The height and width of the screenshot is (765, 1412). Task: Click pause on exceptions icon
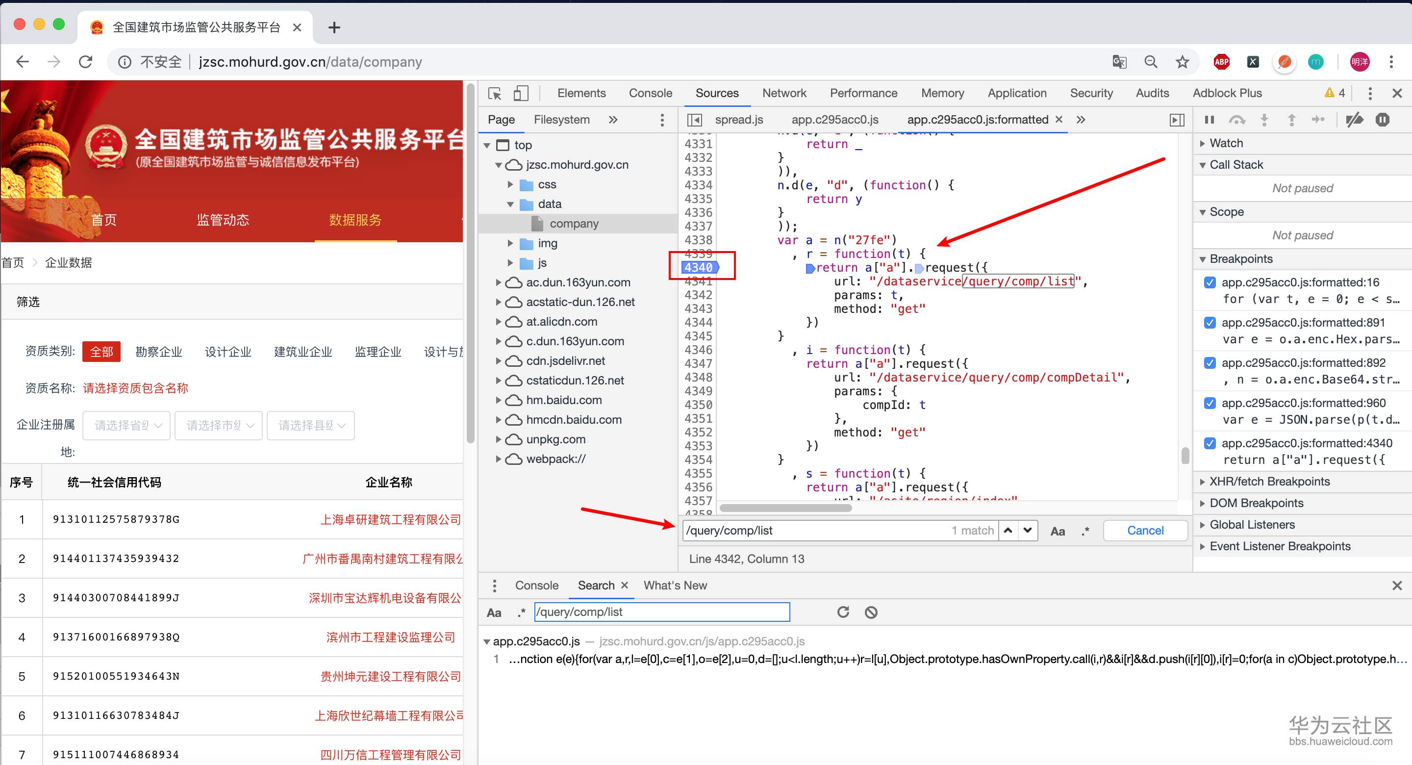point(1383,120)
